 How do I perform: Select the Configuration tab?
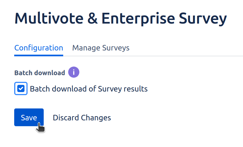(39, 48)
